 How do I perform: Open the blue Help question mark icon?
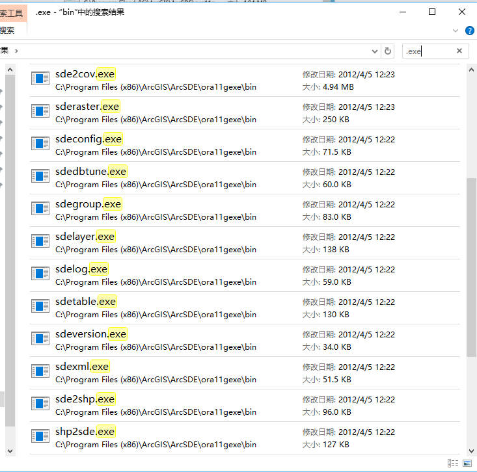point(469,31)
